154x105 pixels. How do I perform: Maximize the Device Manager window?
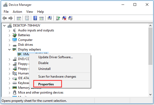coord(135,5)
